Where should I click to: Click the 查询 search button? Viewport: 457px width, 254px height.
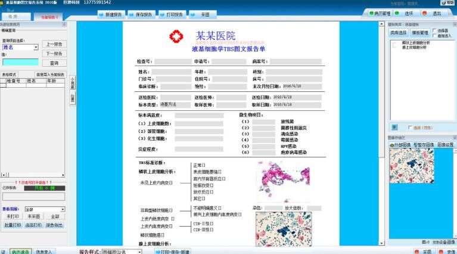click(x=54, y=63)
